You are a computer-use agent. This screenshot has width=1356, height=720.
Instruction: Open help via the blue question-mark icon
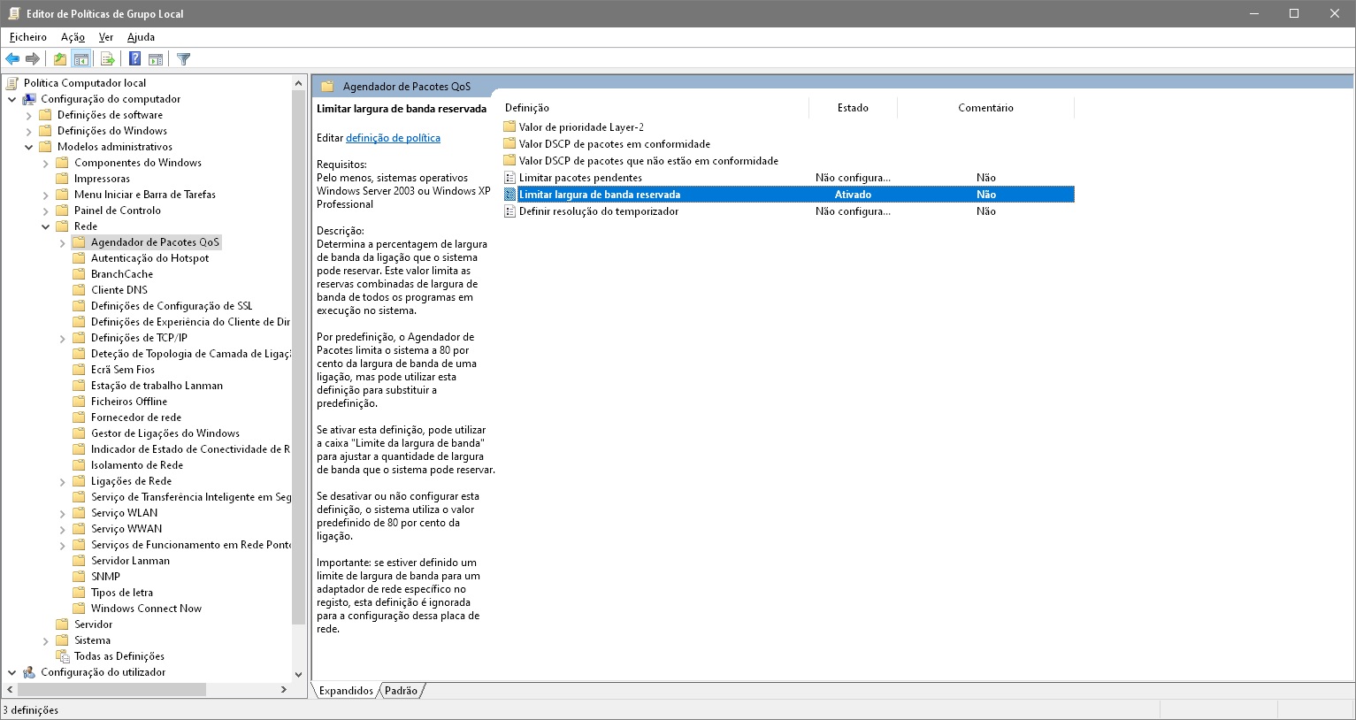click(134, 59)
